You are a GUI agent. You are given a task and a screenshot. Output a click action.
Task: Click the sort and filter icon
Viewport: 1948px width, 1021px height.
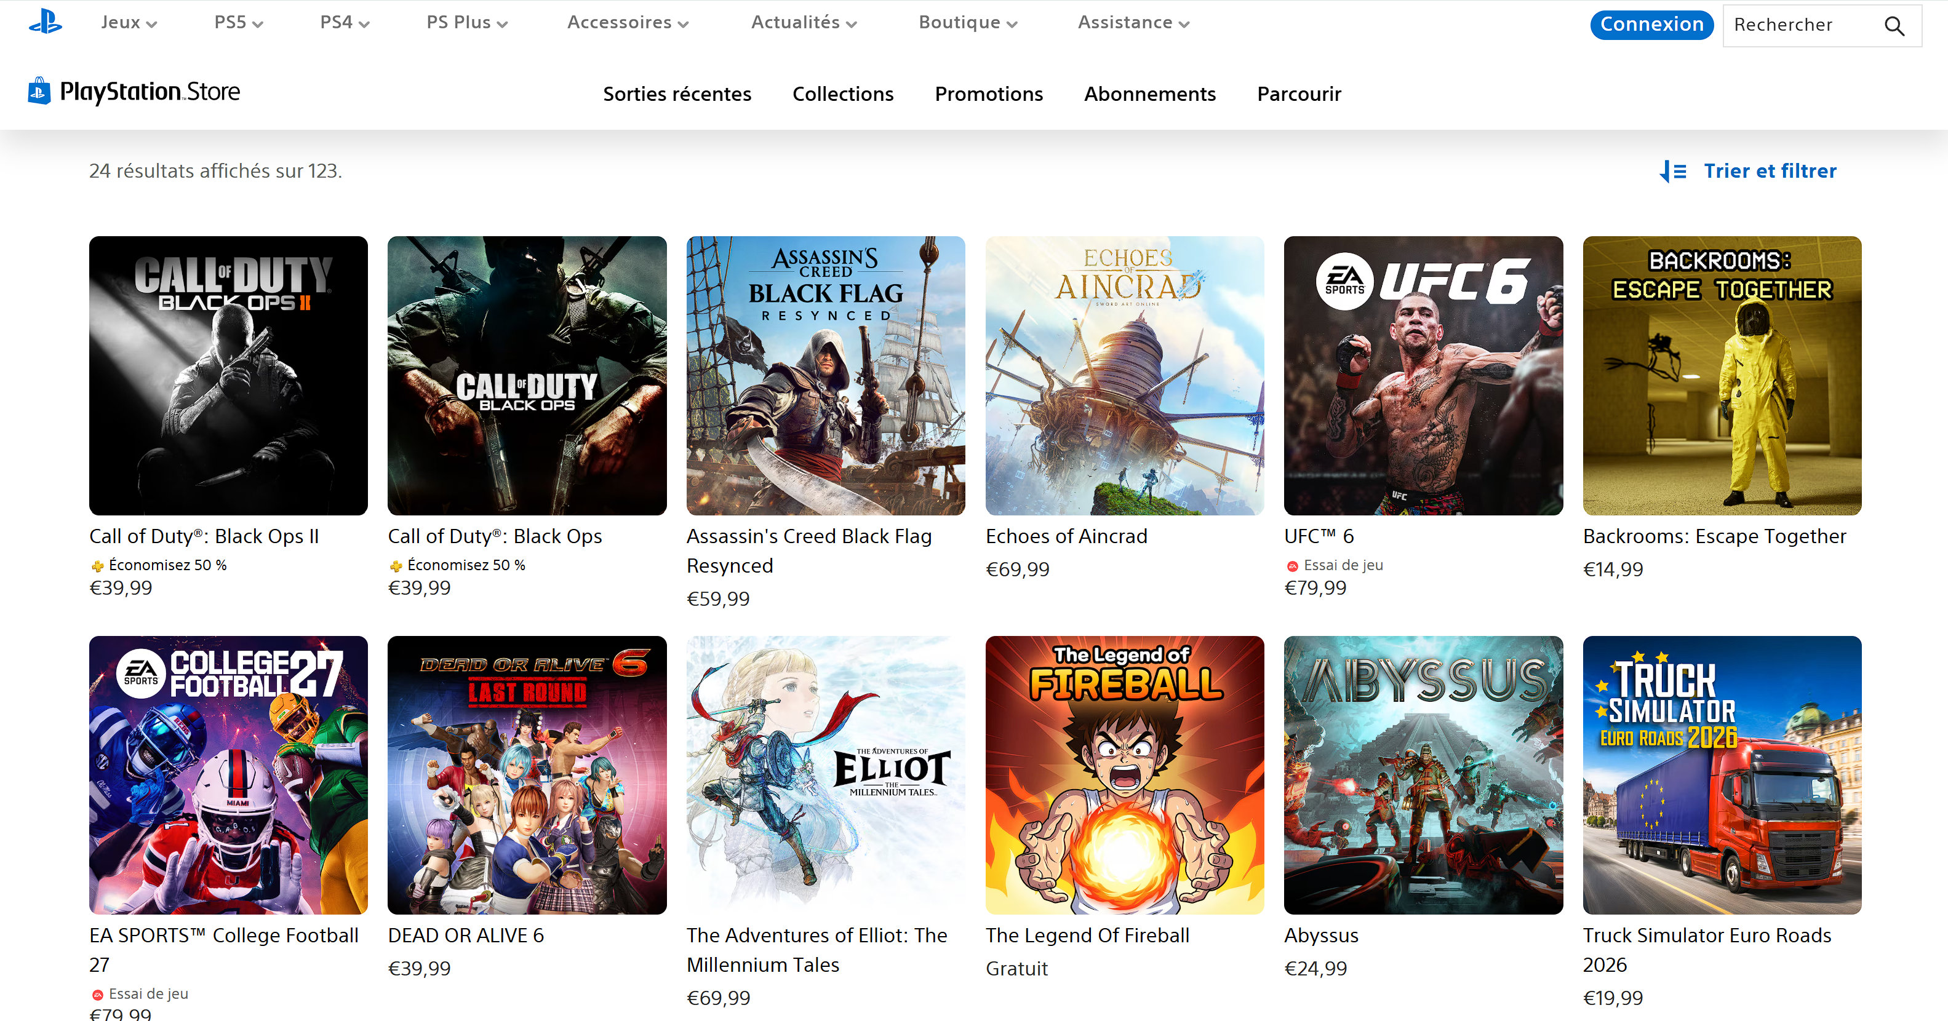[1673, 172]
